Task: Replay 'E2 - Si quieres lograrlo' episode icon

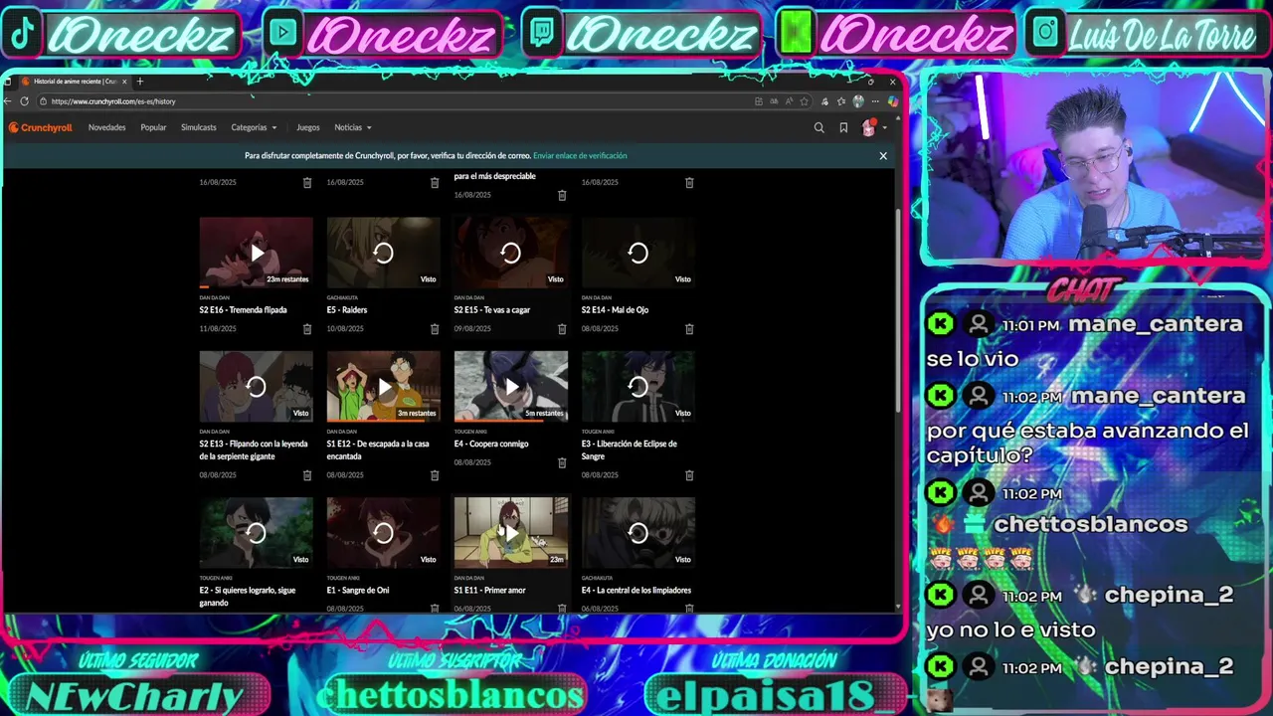Action: coord(257,533)
